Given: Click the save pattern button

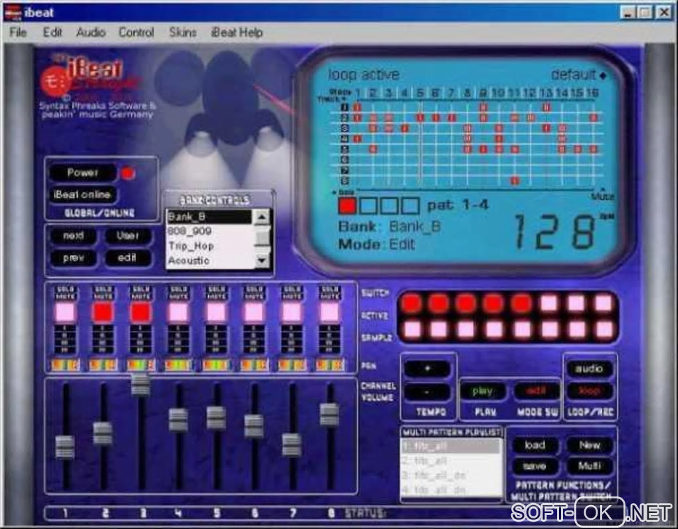Looking at the screenshot, I should pyautogui.click(x=535, y=467).
